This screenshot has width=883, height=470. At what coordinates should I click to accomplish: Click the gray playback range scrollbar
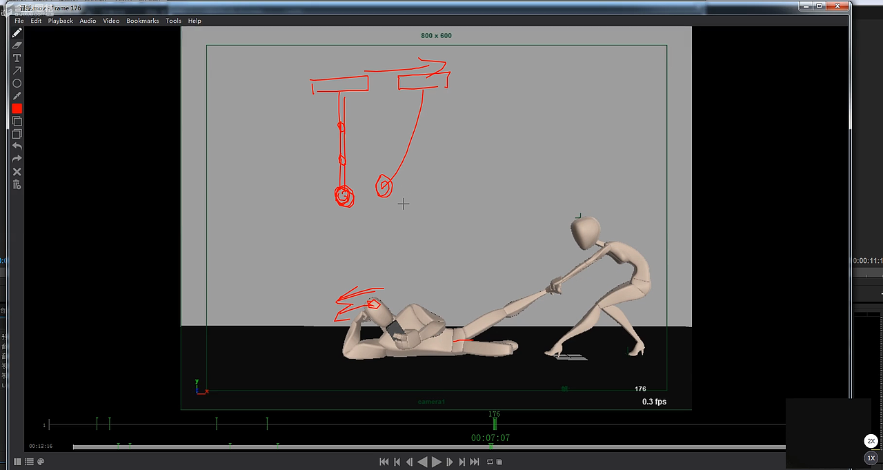click(x=428, y=447)
